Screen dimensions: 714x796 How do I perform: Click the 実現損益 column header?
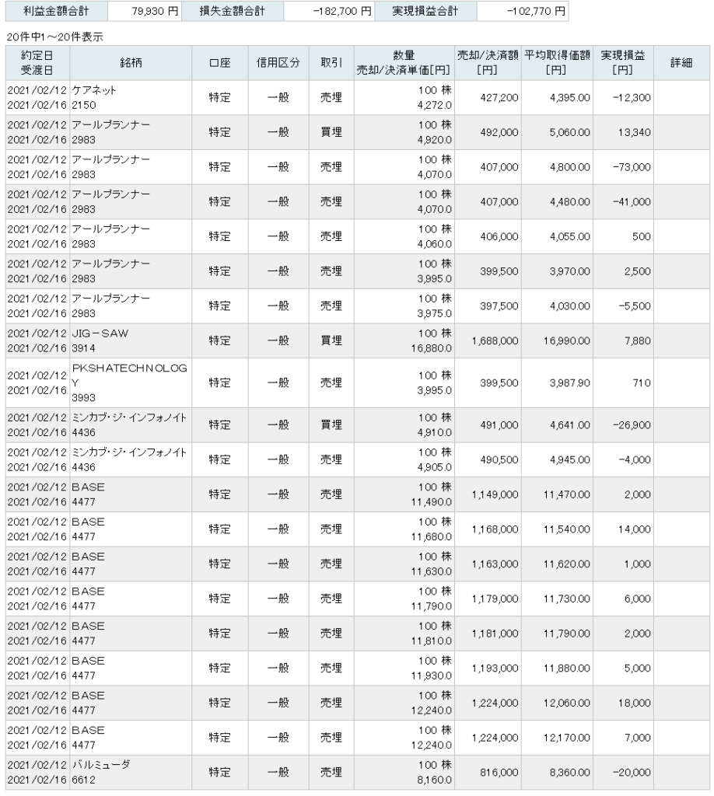point(622,63)
